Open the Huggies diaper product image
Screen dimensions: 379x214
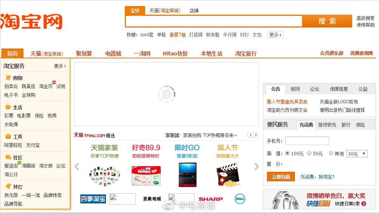coord(146,176)
